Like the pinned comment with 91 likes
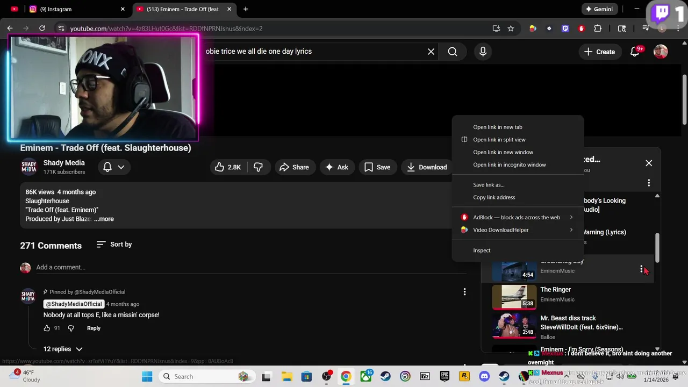Screen dimensions: 688x387 click(x=47, y=328)
